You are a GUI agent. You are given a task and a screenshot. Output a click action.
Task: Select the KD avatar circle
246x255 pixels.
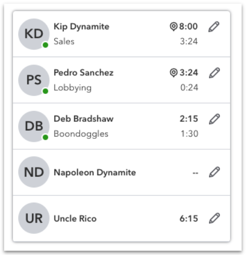coord(34,34)
